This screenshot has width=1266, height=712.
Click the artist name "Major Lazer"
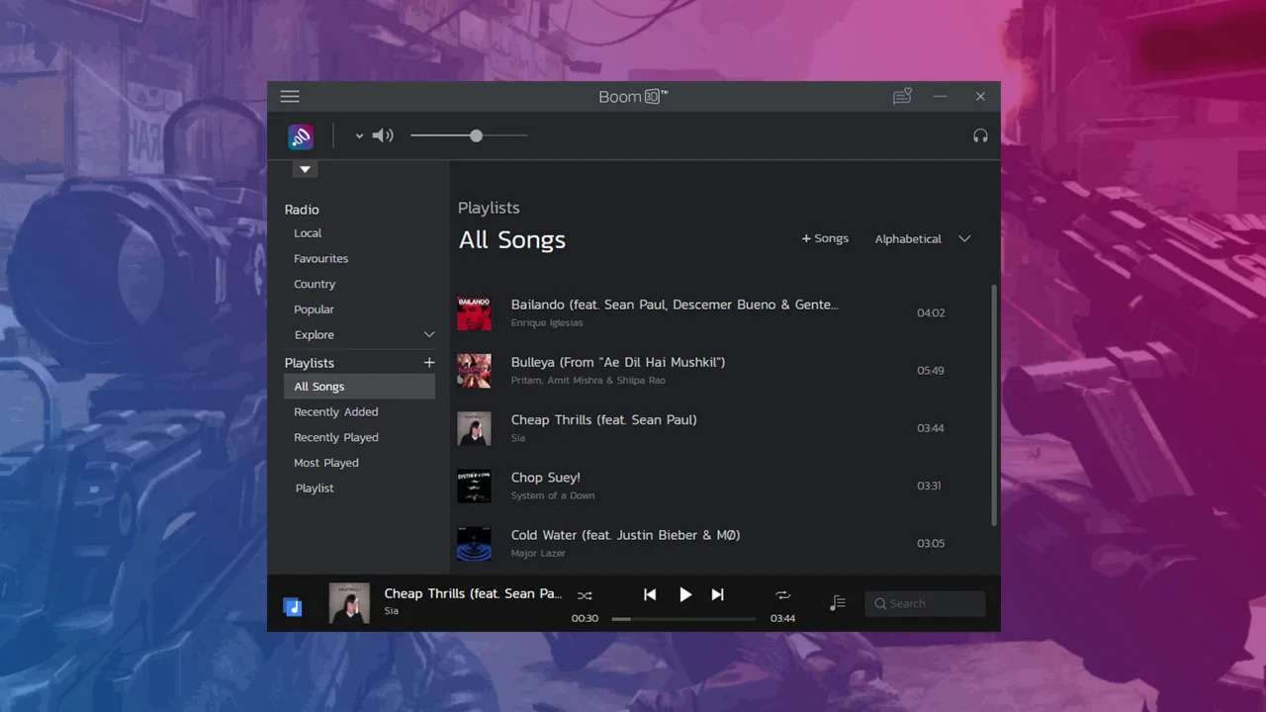[538, 554]
